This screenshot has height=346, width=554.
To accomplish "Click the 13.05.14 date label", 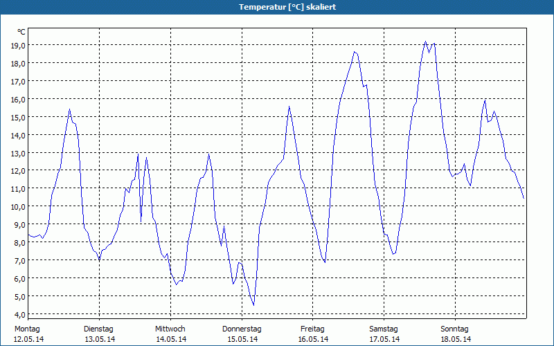I will point(100,339).
